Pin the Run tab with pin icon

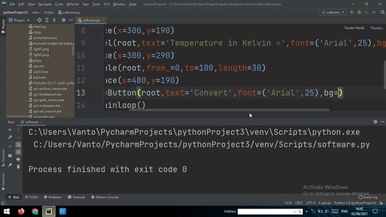(10, 165)
